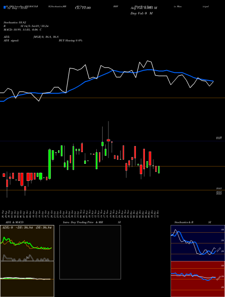Click the 'SI 14/3: 34.69 / 53.24' value

pyautogui.click(x=35, y=26)
